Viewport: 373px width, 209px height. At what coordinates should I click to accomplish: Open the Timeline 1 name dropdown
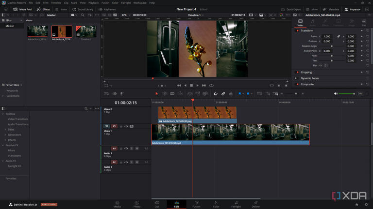[x=196, y=15]
